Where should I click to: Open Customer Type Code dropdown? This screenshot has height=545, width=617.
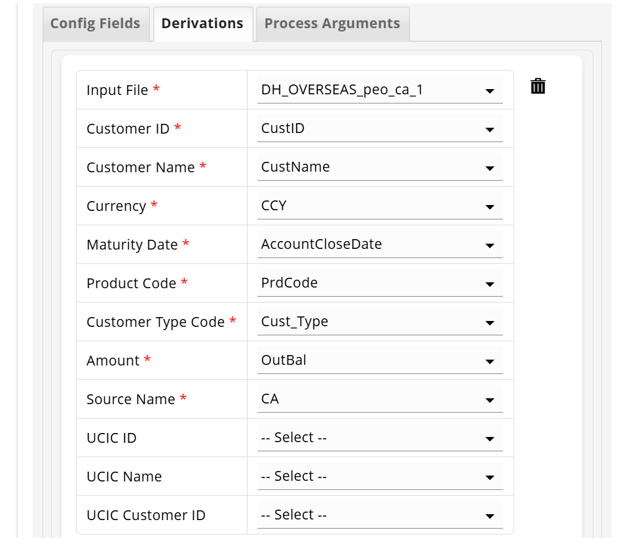coord(380,322)
